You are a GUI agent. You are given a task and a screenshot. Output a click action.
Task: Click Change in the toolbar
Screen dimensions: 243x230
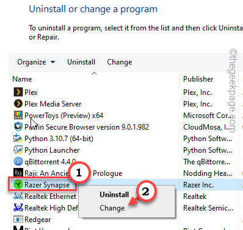pyautogui.click(x=120, y=62)
